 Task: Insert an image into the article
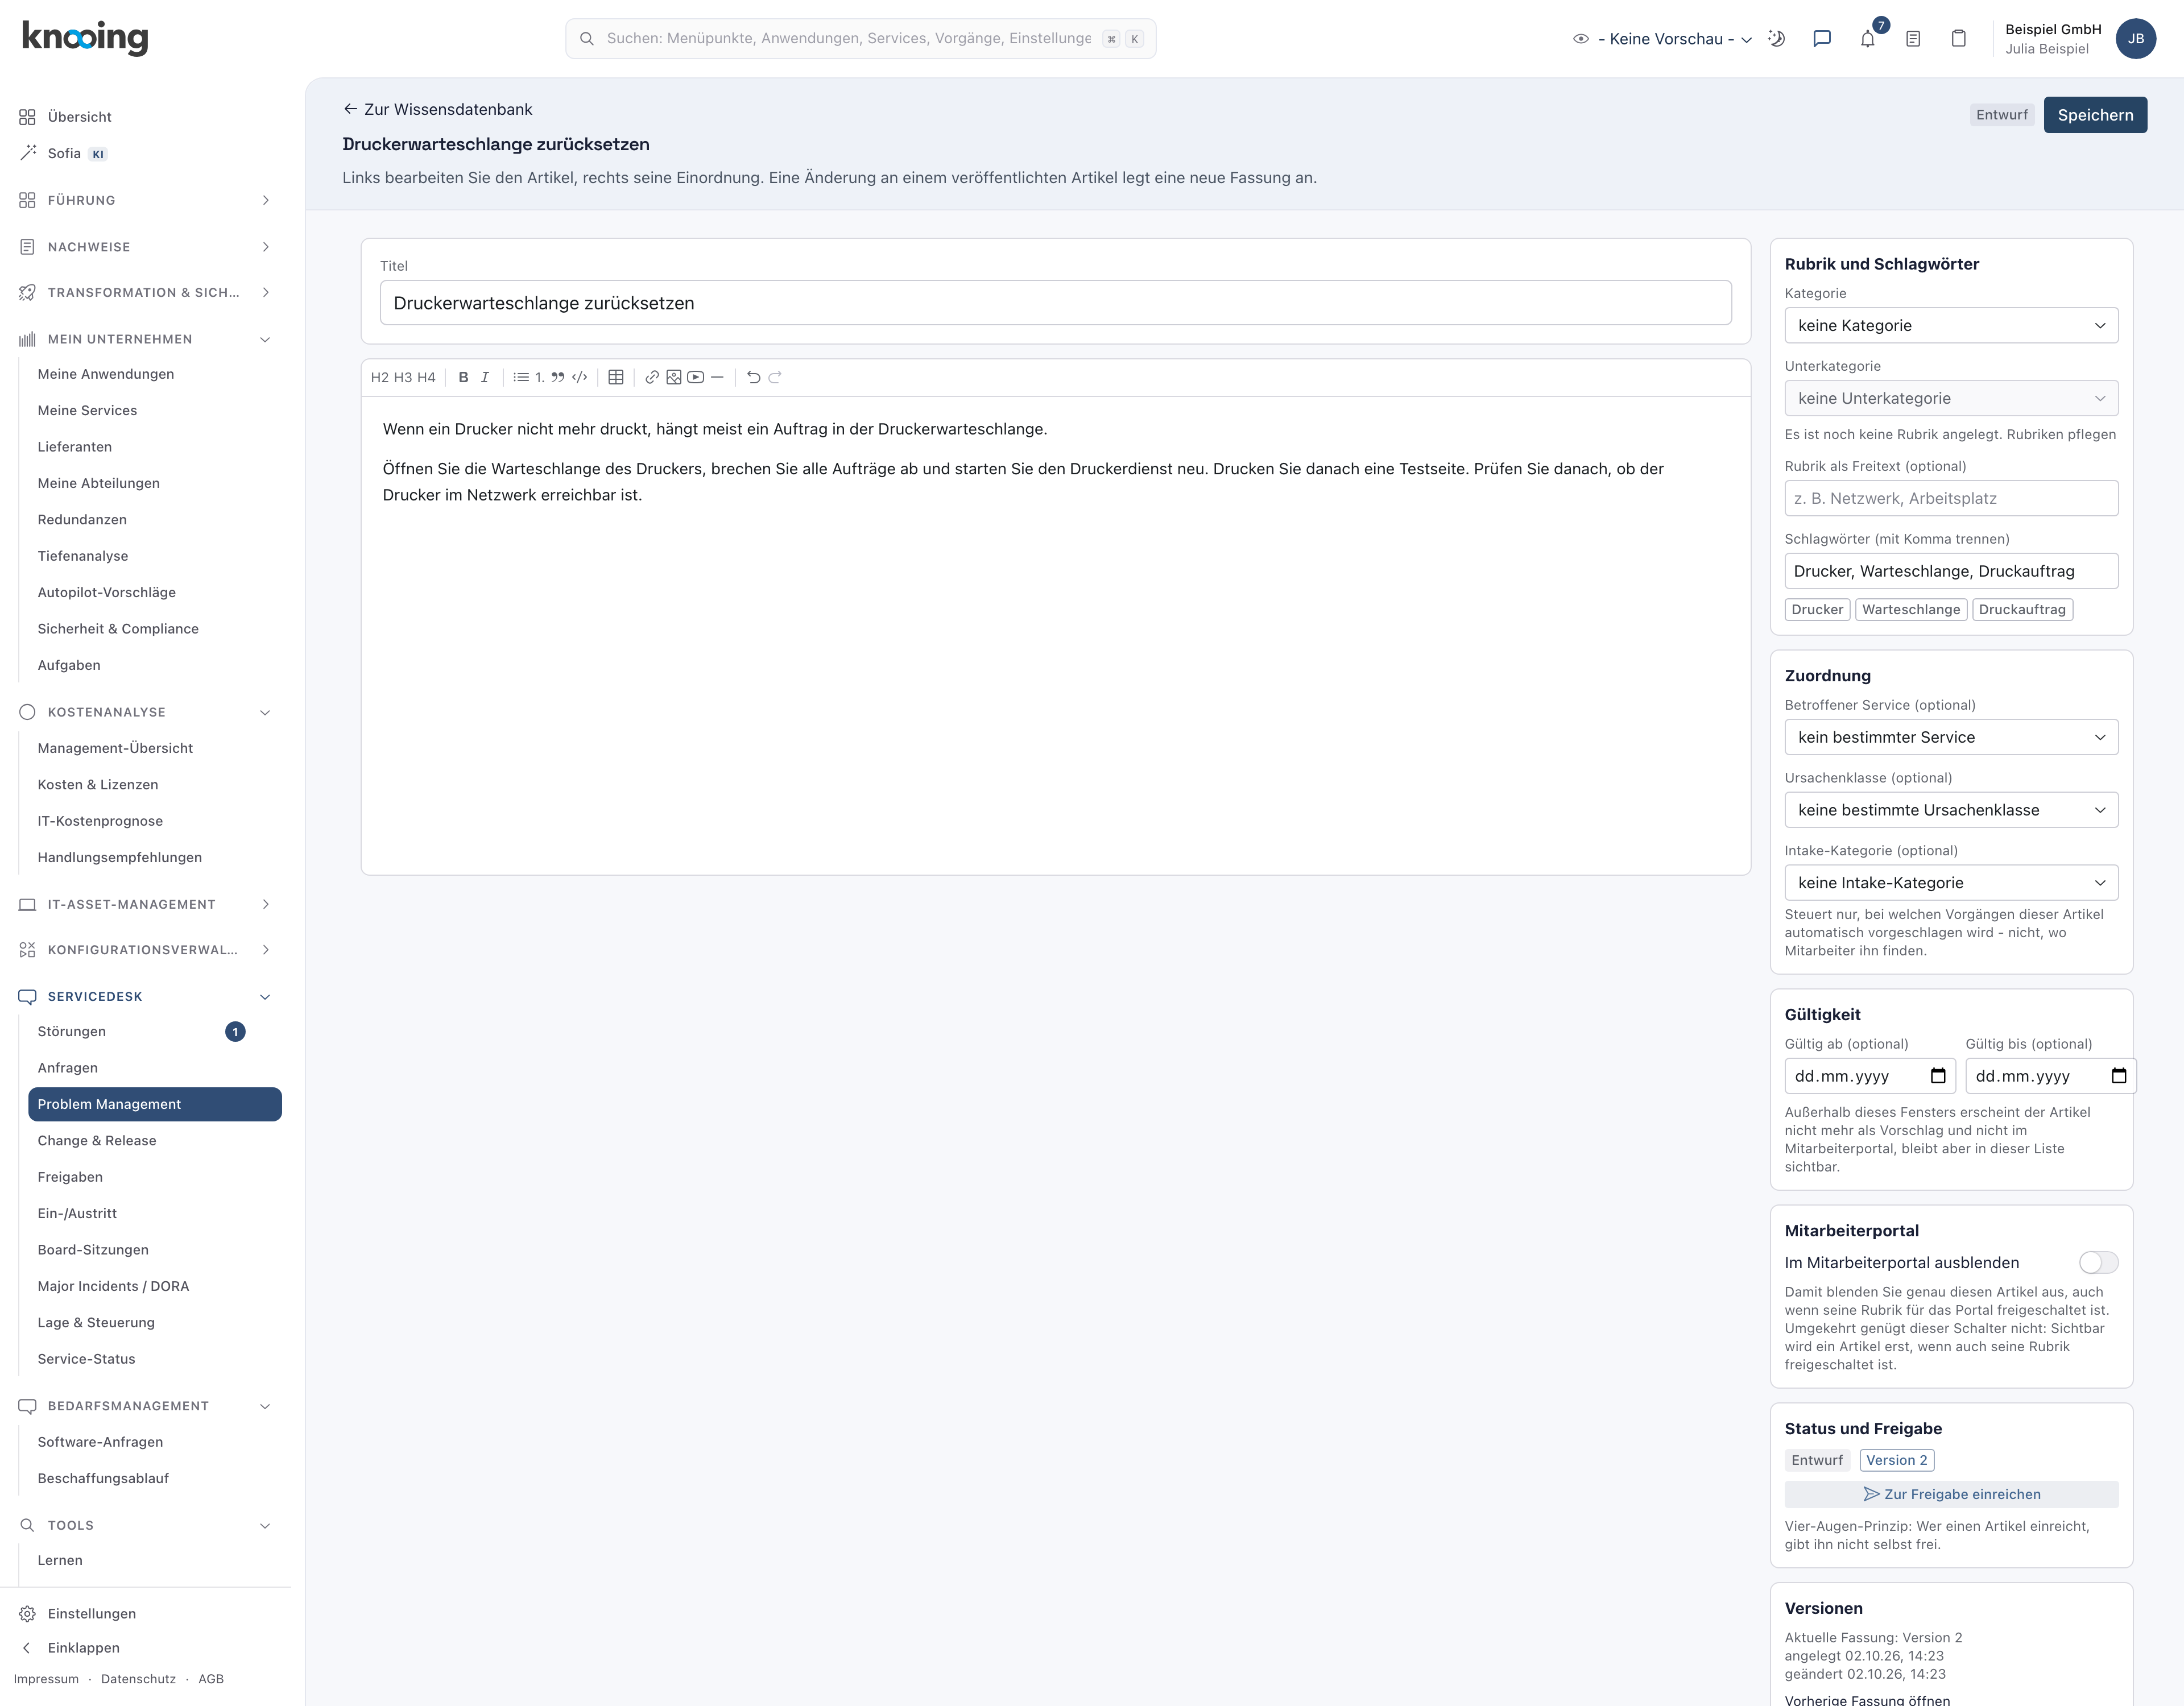click(674, 377)
